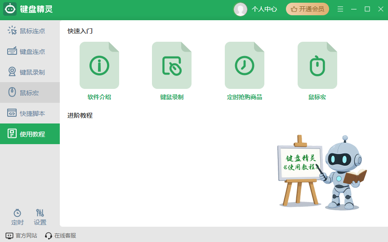This screenshot has height=242, width=388.
Task: Open the 定时 timer at the sidebar bottom
Action: click(18, 217)
